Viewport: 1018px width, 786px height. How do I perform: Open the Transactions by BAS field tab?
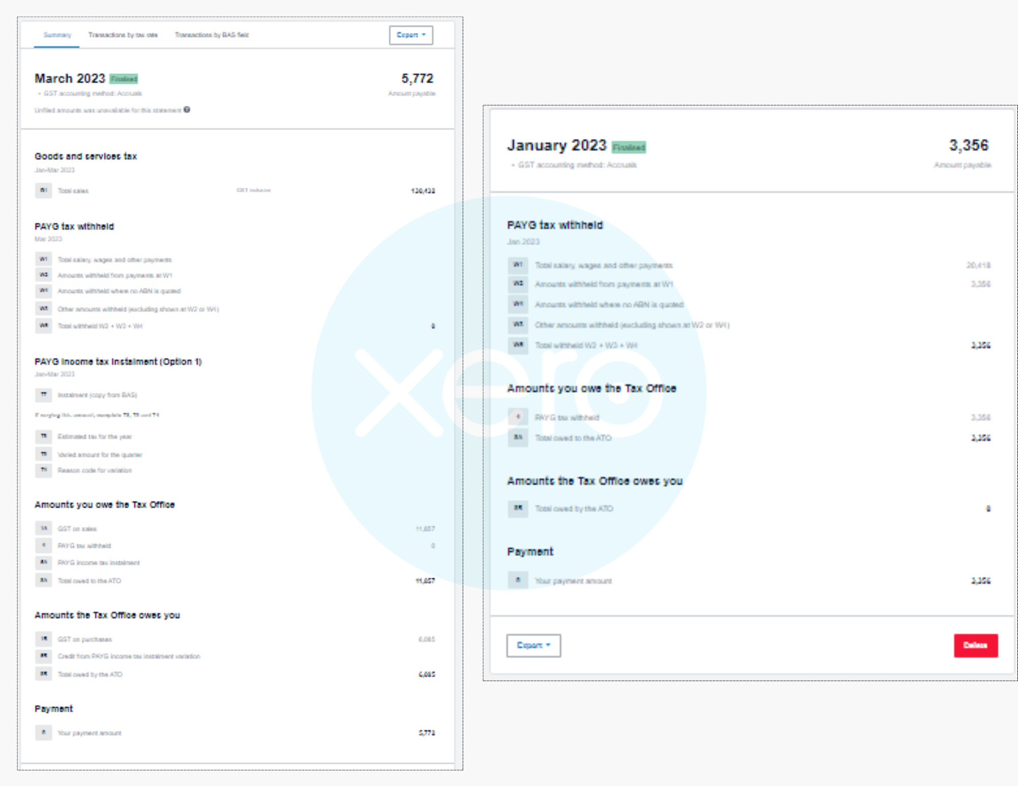(x=212, y=35)
